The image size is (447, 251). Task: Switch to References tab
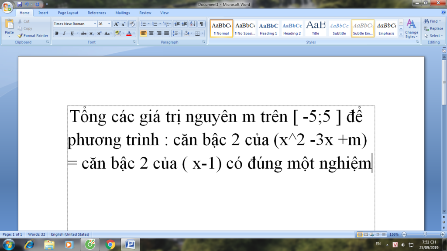(96, 13)
